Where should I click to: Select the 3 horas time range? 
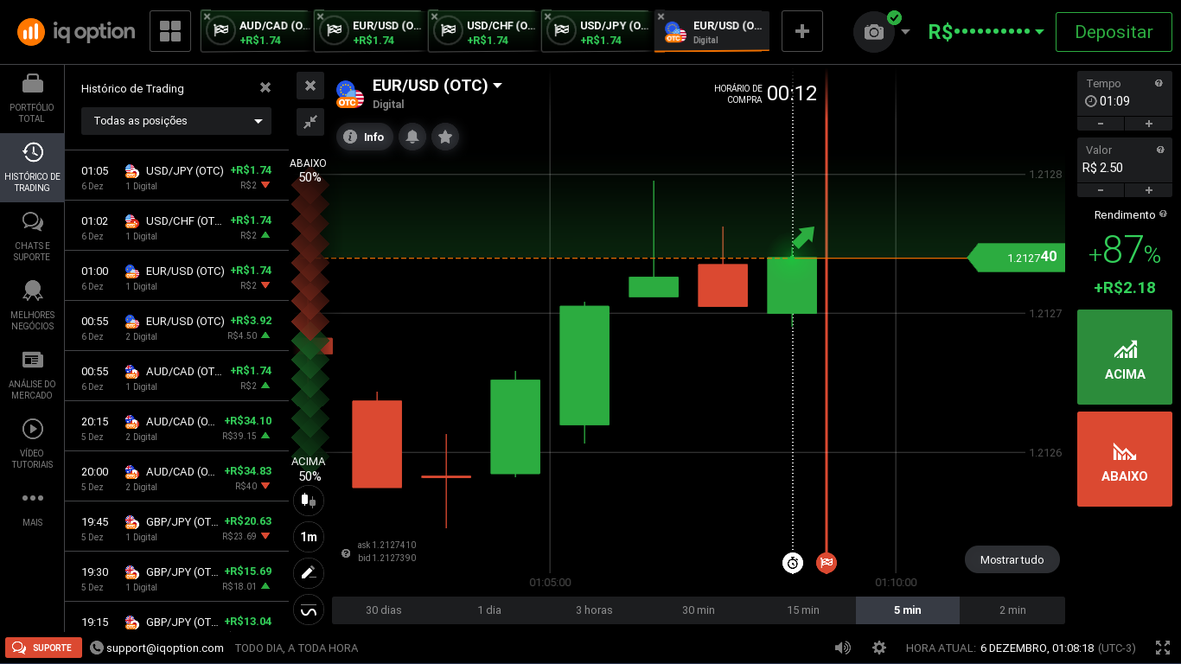pos(594,610)
